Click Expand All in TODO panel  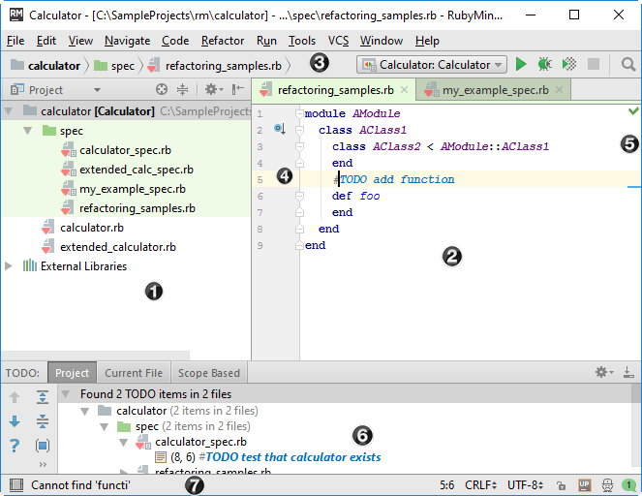[43, 397]
